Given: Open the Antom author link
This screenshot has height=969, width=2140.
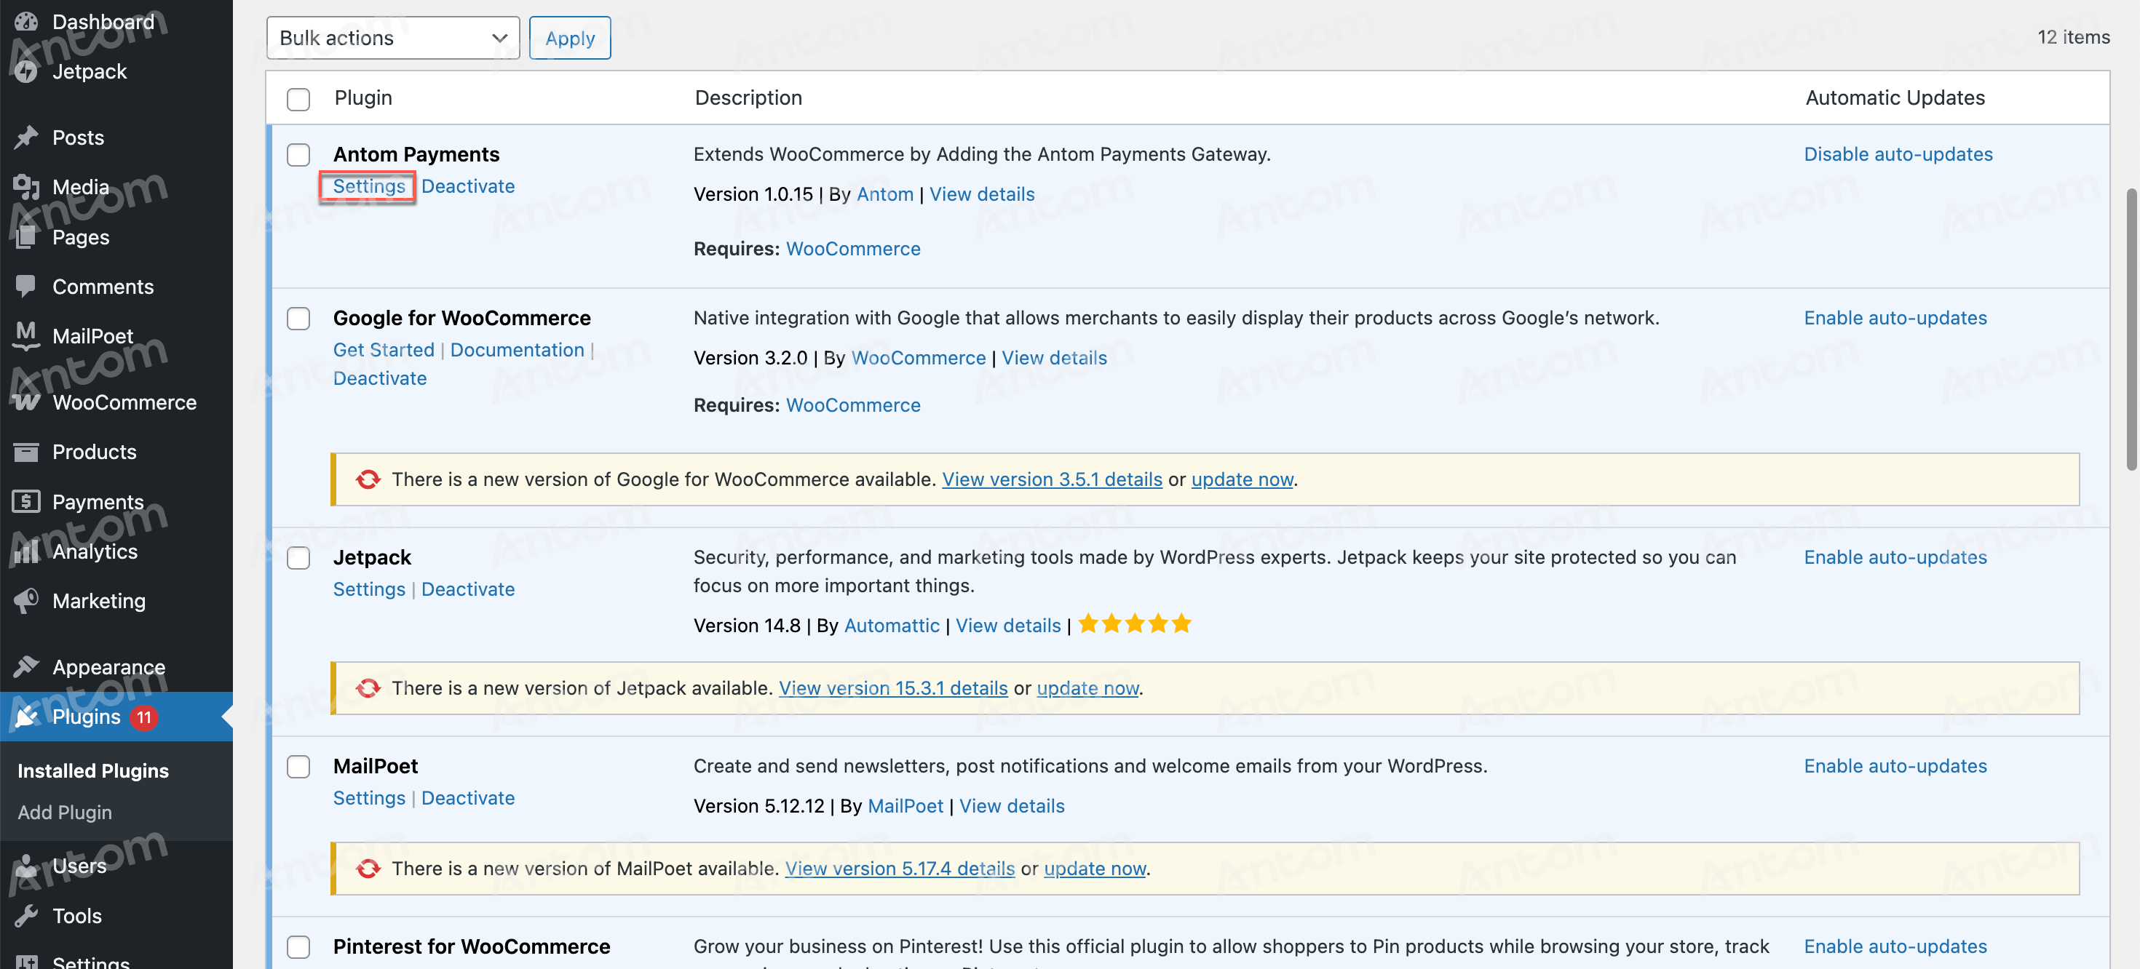Looking at the screenshot, I should (884, 194).
